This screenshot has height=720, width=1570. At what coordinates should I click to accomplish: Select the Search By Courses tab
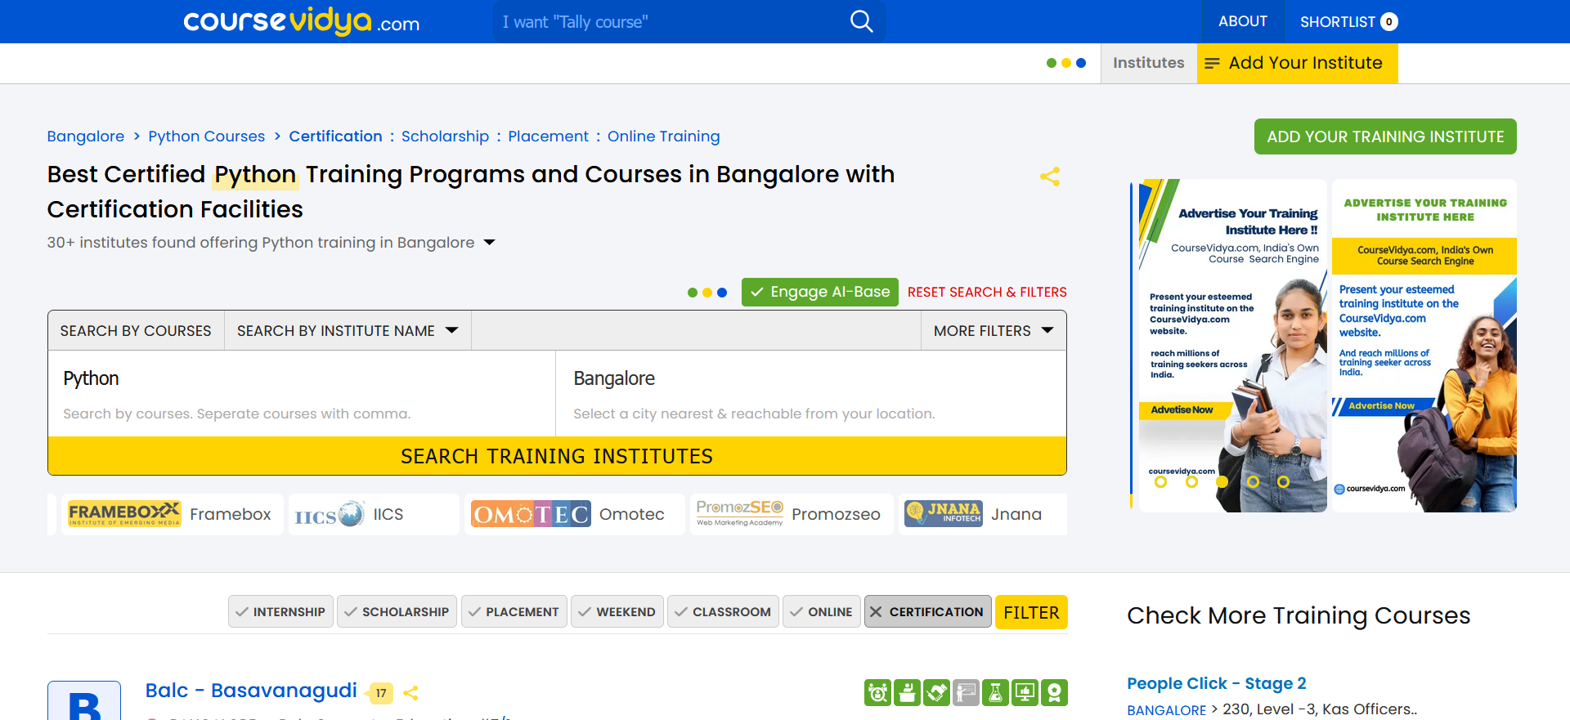[136, 331]
